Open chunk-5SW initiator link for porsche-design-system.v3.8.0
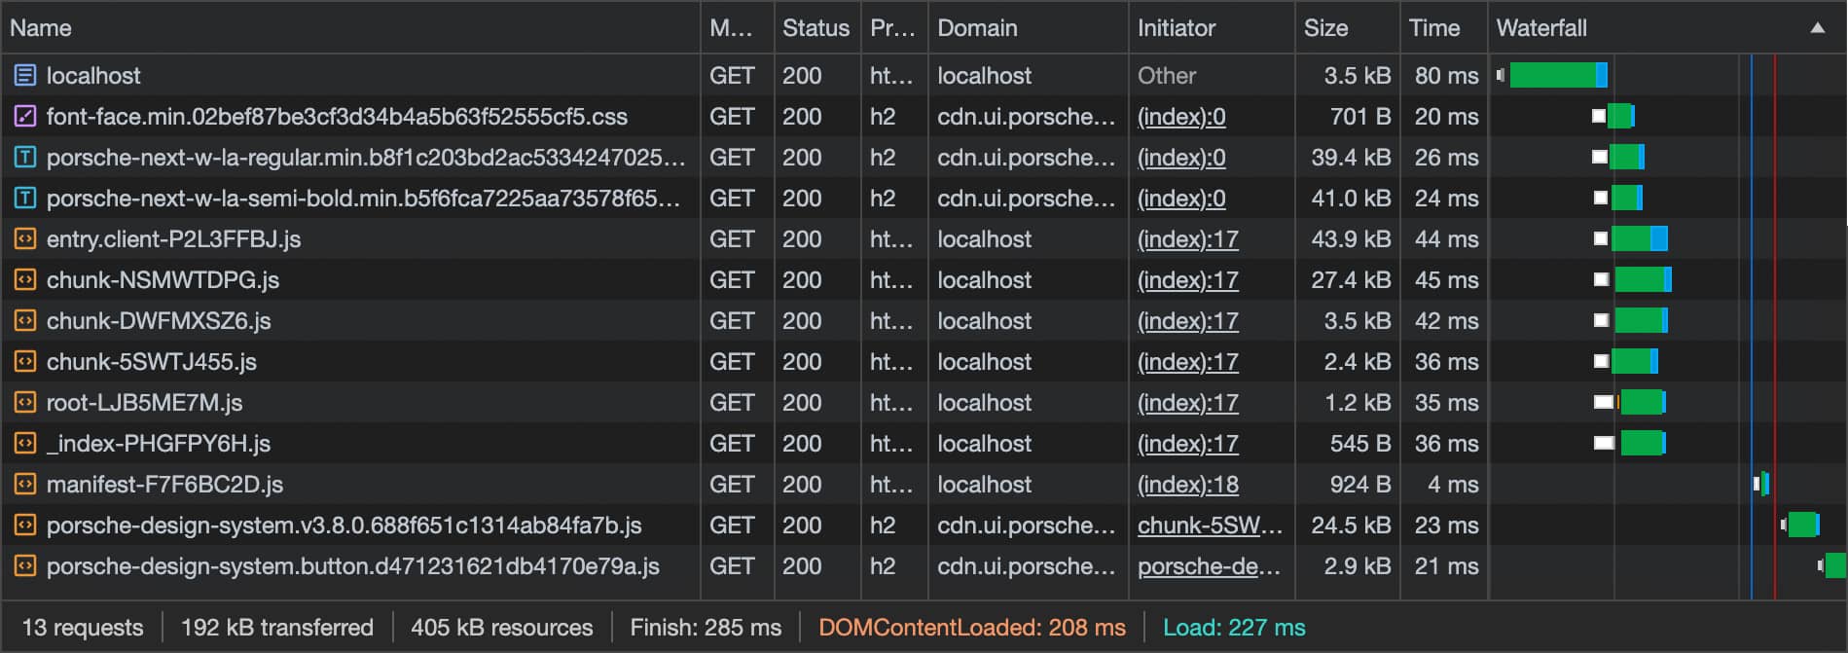The image size is (1848, 653). tap(1210, 526)
